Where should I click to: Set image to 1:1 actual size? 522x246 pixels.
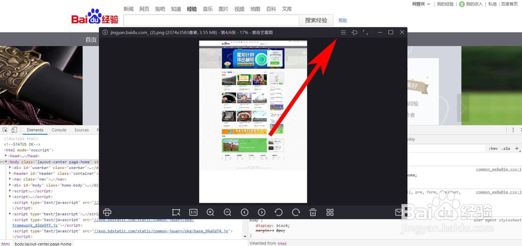tap(193, 212)
